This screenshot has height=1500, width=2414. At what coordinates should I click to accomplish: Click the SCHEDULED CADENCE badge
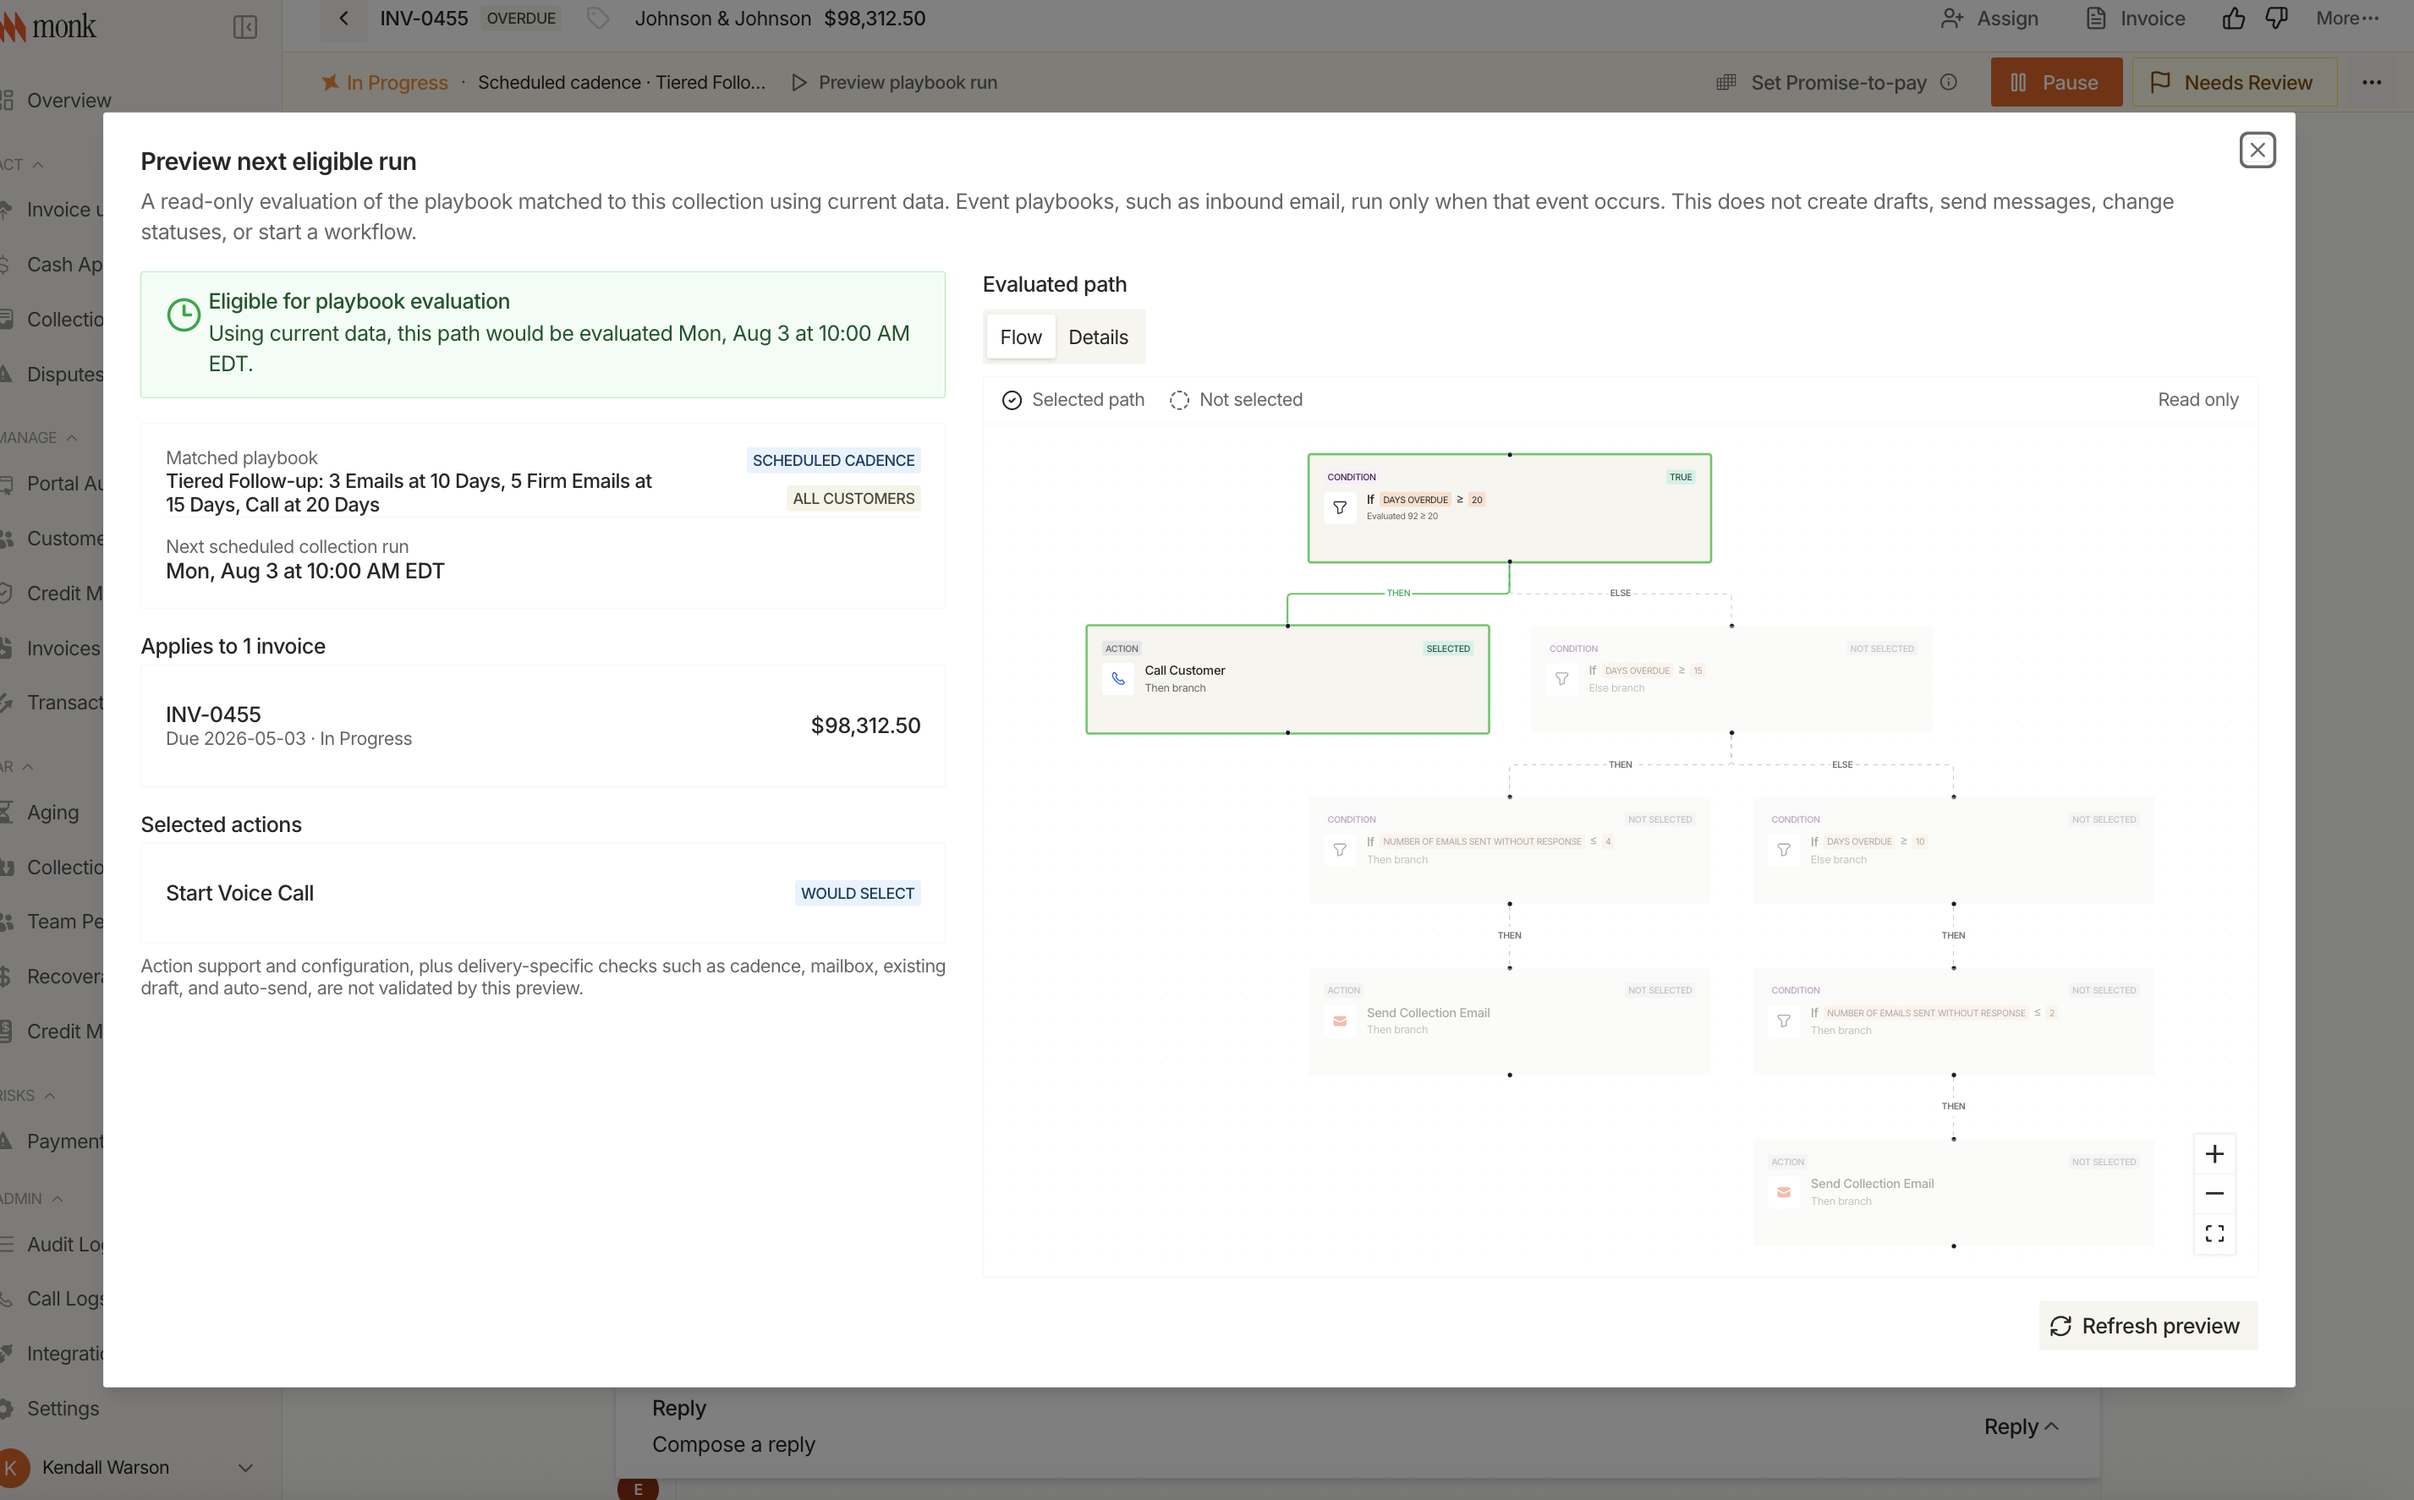(x=832, y=460)
